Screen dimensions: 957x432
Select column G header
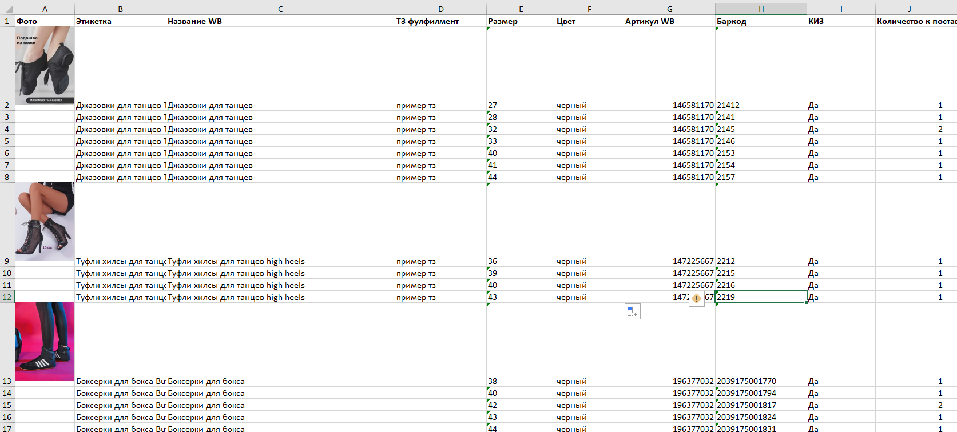[669, 9]
